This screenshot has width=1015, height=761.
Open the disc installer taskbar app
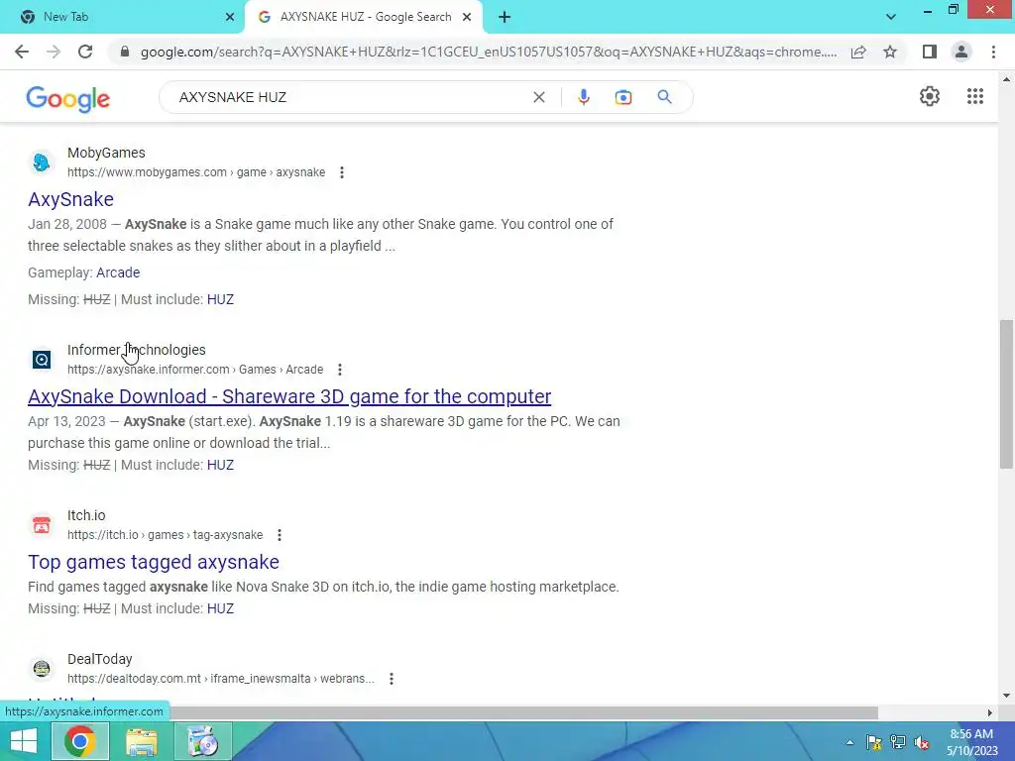(203, 741)
